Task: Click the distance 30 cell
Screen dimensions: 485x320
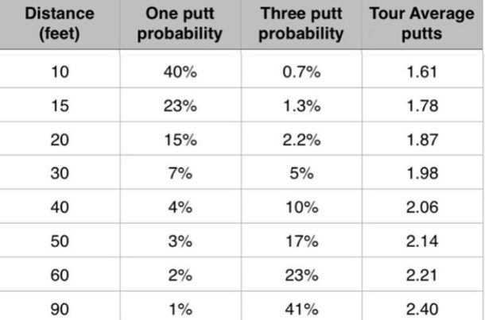Action: tap(60, 173)
